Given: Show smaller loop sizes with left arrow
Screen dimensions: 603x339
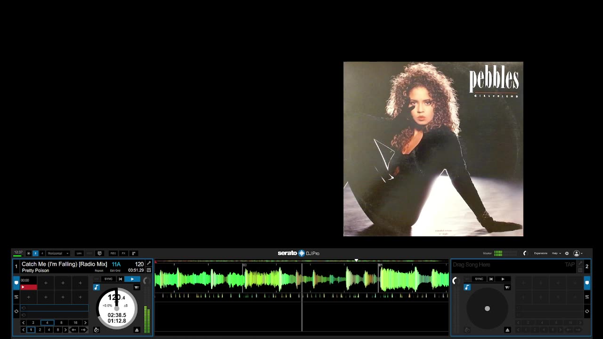Looking at the screenshot, I should coord(24,323).
